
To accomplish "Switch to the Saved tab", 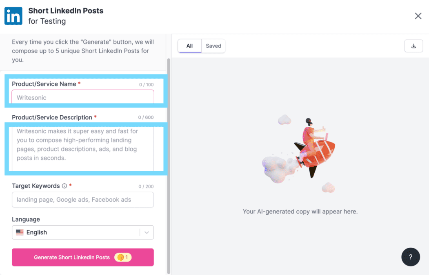I will 213,46.
